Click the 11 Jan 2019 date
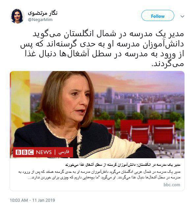Screen dimensions: 195x203 (43, 200)
